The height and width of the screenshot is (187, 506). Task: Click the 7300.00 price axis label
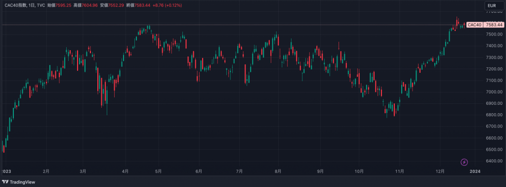point(494,58)
